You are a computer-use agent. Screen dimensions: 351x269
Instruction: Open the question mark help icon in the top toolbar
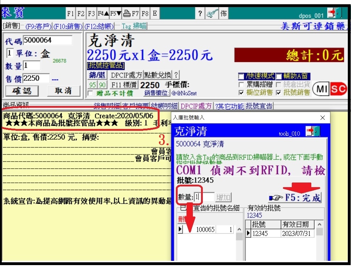tap(200, 14)
